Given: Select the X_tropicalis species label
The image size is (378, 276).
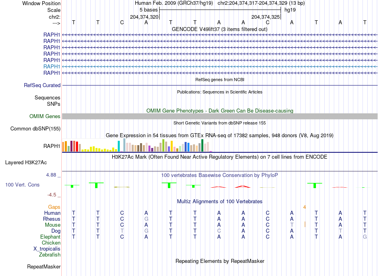Looking at the screenshot, I should tap(47, 249).
